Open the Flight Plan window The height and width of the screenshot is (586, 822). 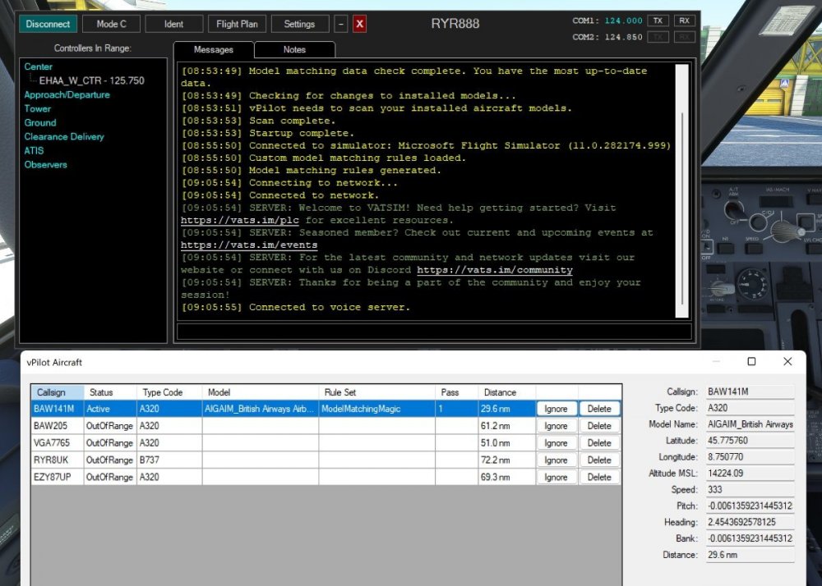coord(237,24)
